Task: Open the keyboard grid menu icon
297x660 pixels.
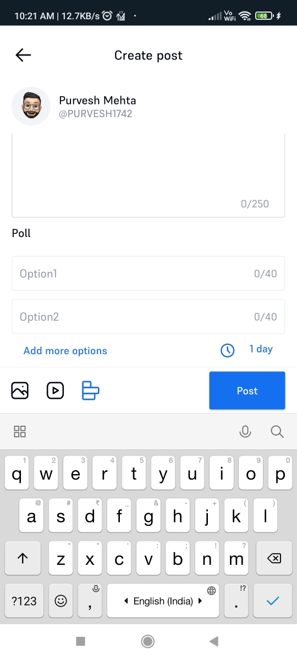Action: [20, 432]
